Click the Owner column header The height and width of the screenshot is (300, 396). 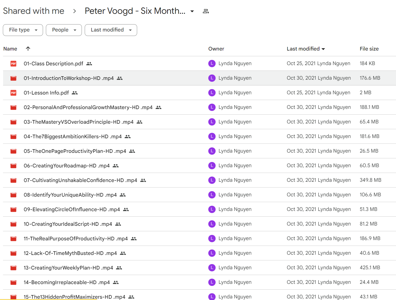216,49
